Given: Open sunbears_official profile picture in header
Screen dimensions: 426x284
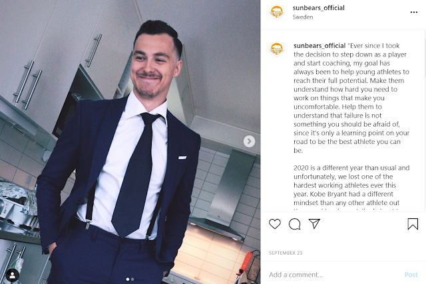Looking at the screenshot, I should [277, 12].
